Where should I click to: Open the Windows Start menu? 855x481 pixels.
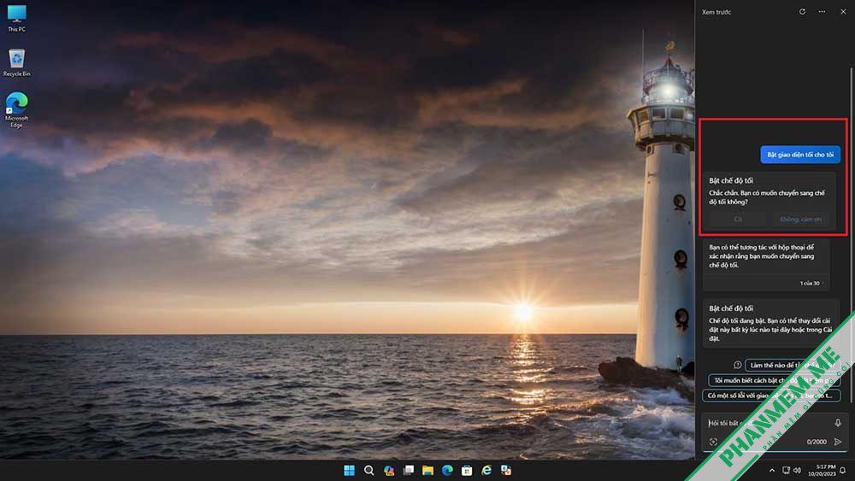(349, 470)
